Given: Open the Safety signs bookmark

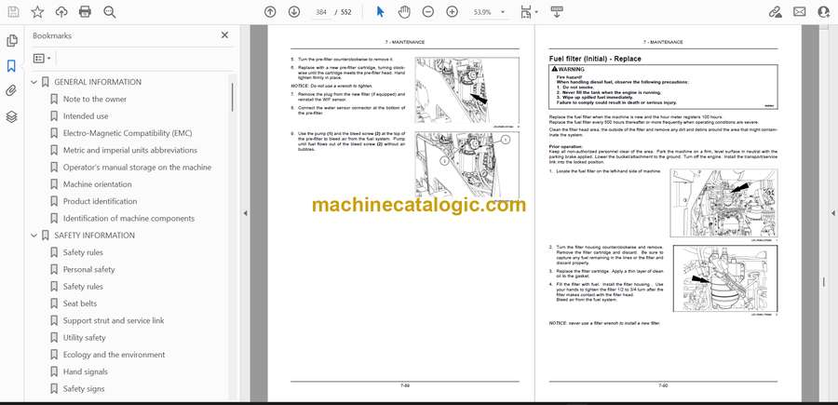Looking at the screenshot, I should pos(84,389).
